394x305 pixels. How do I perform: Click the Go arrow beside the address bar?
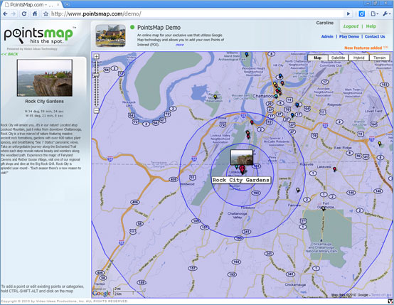click(348, 14)
